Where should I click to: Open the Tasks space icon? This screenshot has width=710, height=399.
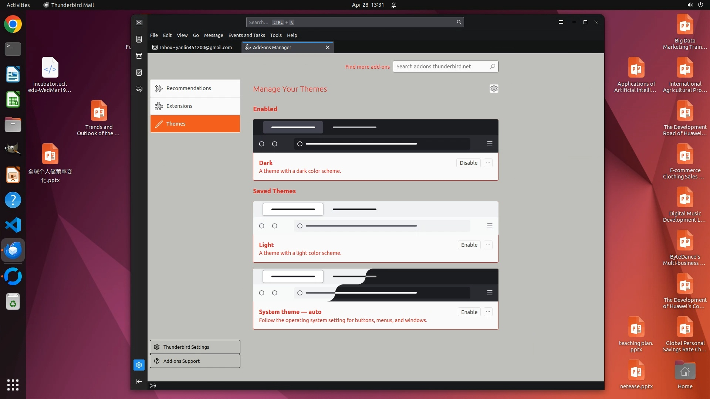pos(139,72)
